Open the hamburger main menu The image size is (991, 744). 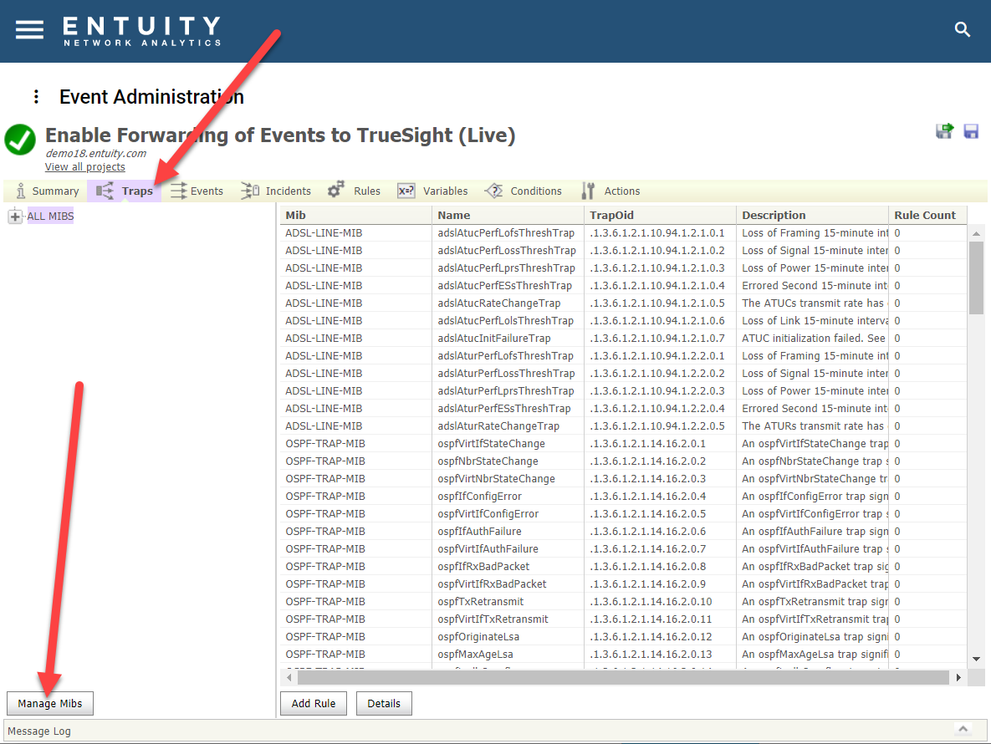(30, 30)
